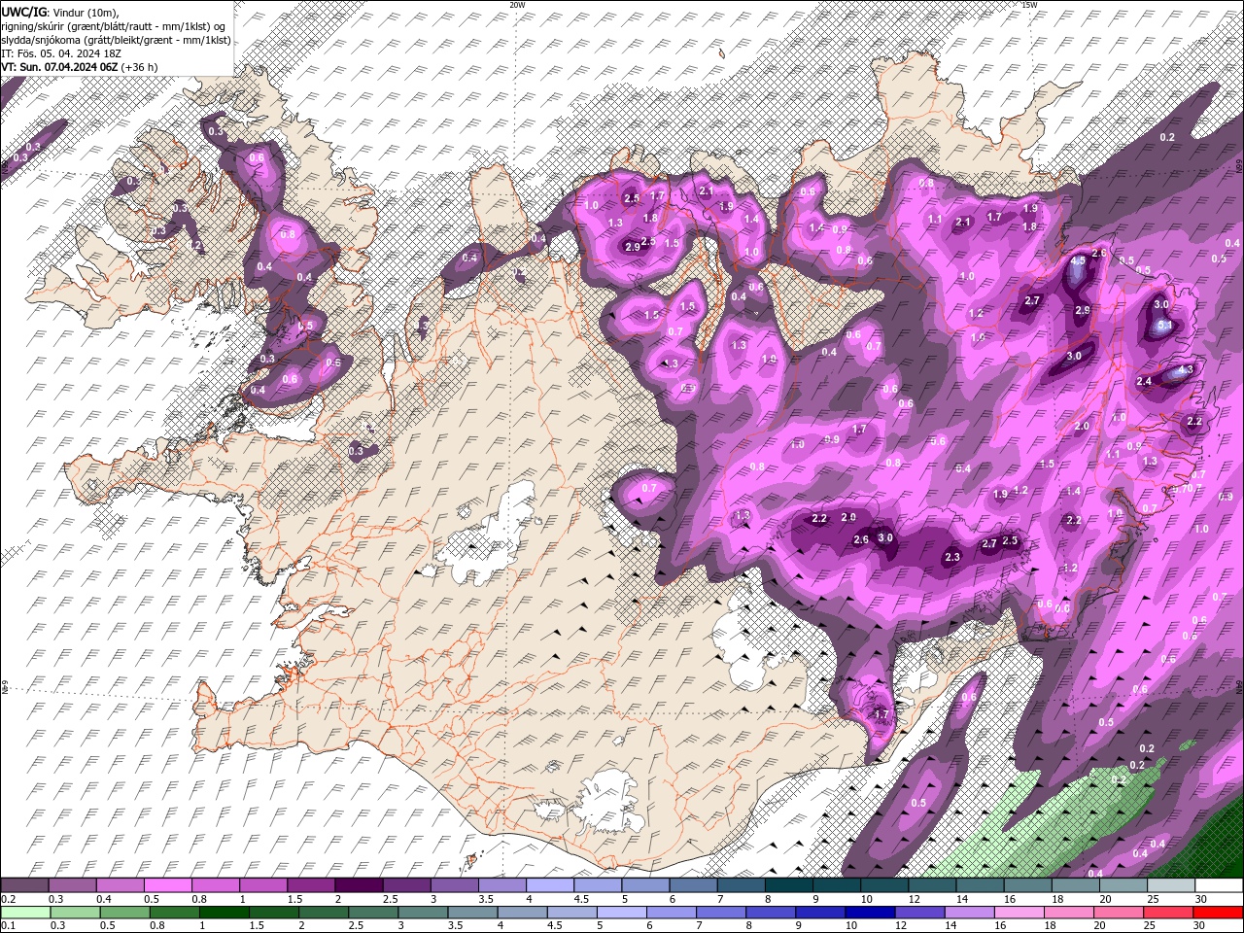Click rain legend swatch between 16 and 18
Image resolution: width=1244 pixels, height=933 pixels.
[1019, 914]
